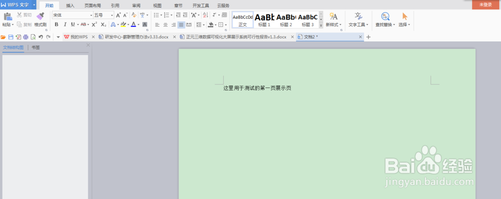Viewport: 501px width, 199px height.
Task: Click the numbered list icon
Action: pos(166,15)
